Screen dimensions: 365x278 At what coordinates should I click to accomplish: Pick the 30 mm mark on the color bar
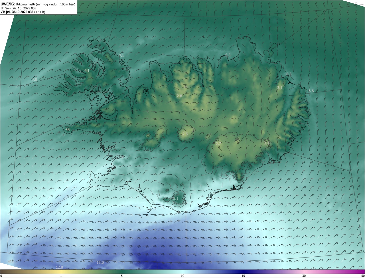[304, 276]
